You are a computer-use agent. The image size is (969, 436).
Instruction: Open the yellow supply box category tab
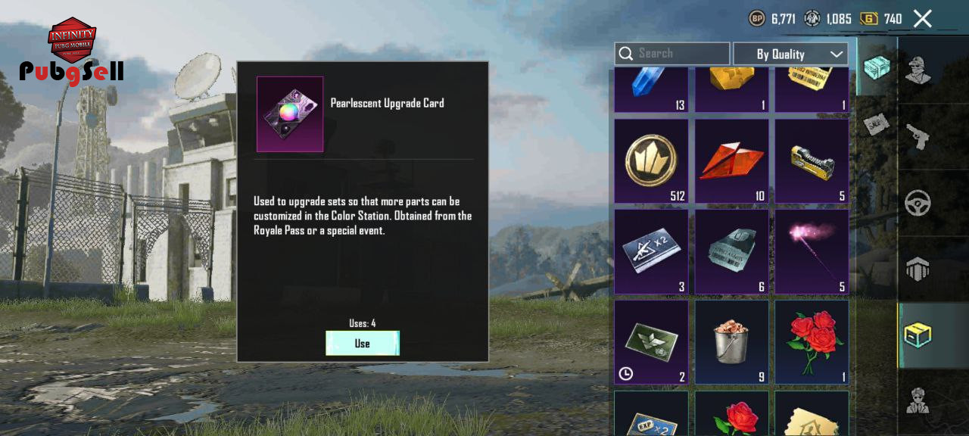point(918,335)
